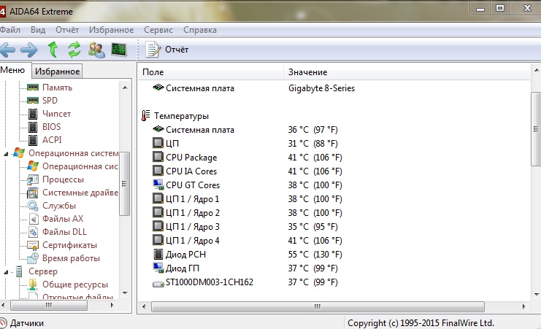Select Общие ресурсы tree item

coord(75,285)
